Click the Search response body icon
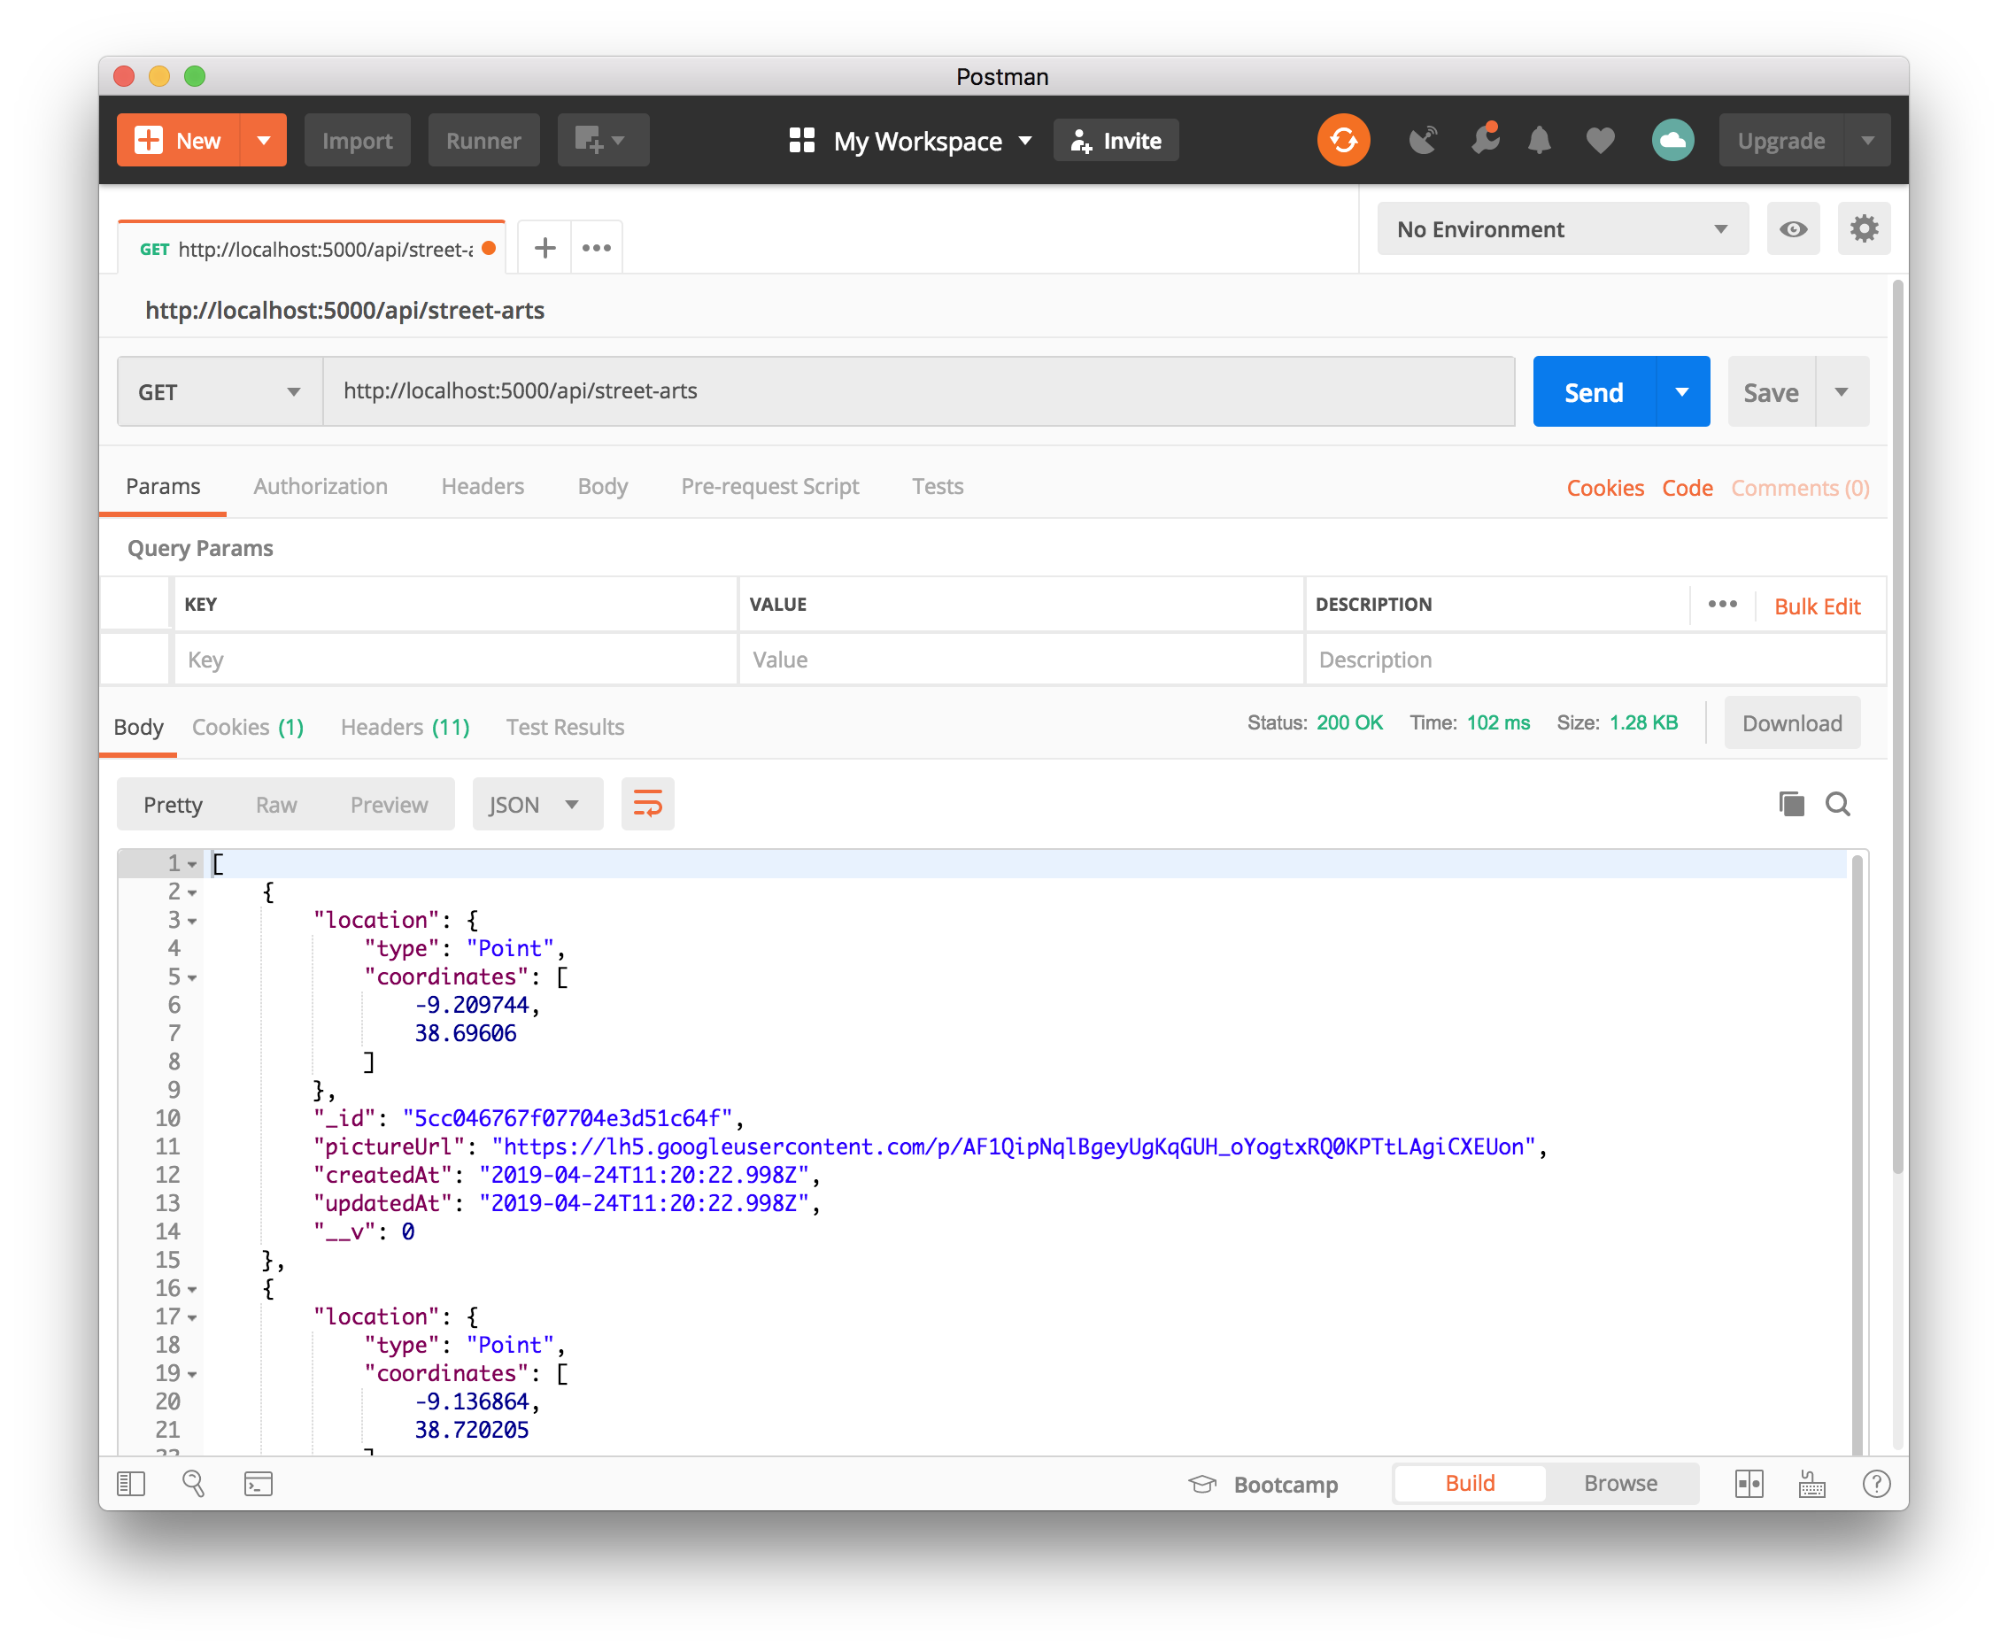This screenshot has width=2008, height=1652. coord(1836,805)
